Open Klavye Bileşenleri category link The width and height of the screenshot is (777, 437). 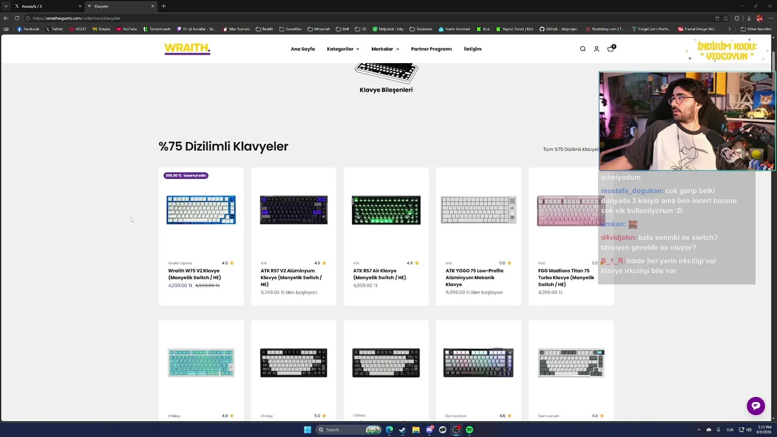click(386, 90)
